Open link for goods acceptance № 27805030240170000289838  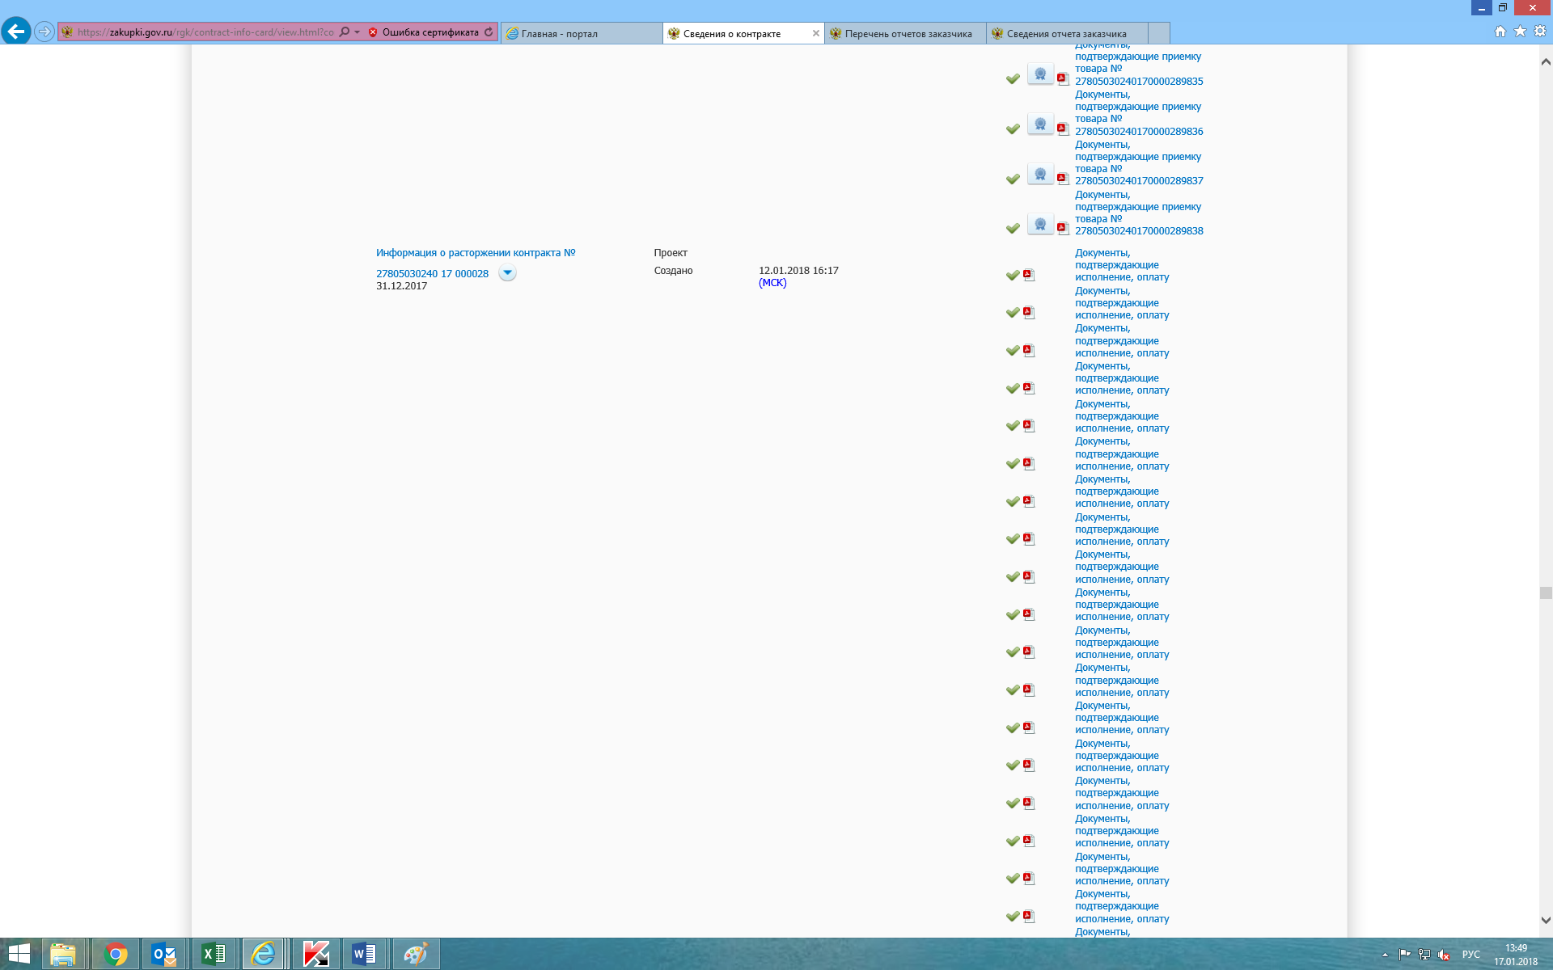tap(1139, 213)
